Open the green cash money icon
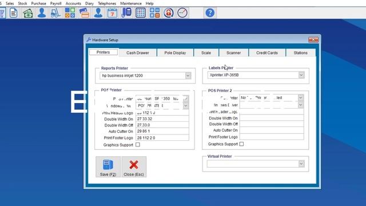The width and height of the screenshot is (366, 206). pyautogui.click(x=28, y=13)
